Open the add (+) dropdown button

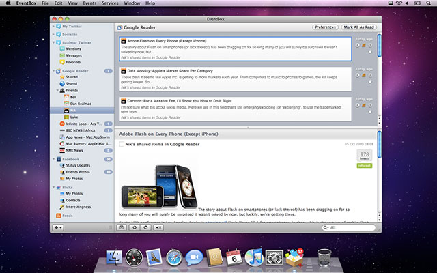click(x=58, y=227)
